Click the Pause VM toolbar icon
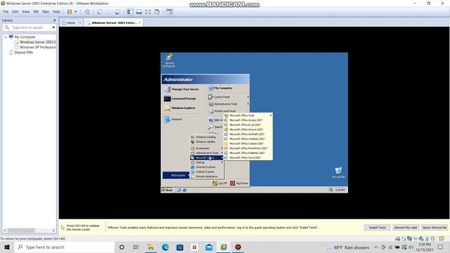This screenshot has width=450, height=253. coord(70,12)
